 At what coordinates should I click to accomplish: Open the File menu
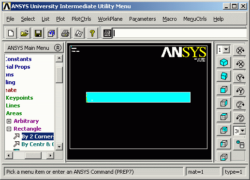pos(10,19)
